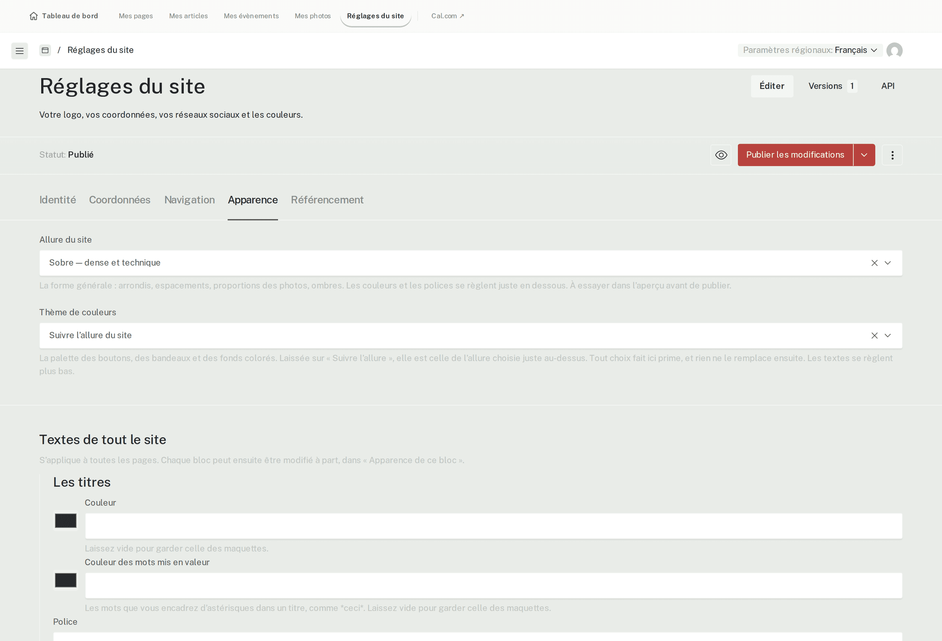Switch to the Identité tab

click(58, 200)
